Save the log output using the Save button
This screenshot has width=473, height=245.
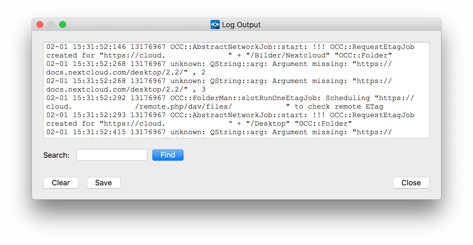click(103, 183)
